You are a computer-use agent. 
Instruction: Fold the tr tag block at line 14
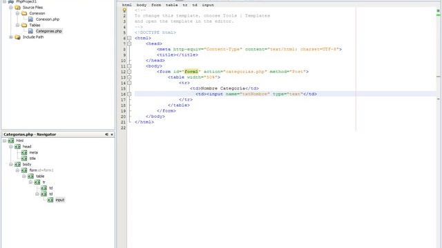click(129, 83)
